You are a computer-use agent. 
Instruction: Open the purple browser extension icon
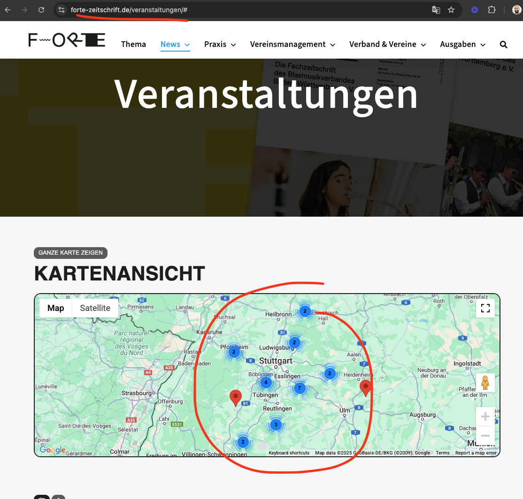(x=475, y=10)
